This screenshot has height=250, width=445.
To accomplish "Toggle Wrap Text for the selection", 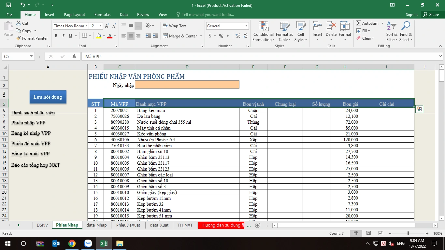I will pyautogui.click(x=175, y=26).
